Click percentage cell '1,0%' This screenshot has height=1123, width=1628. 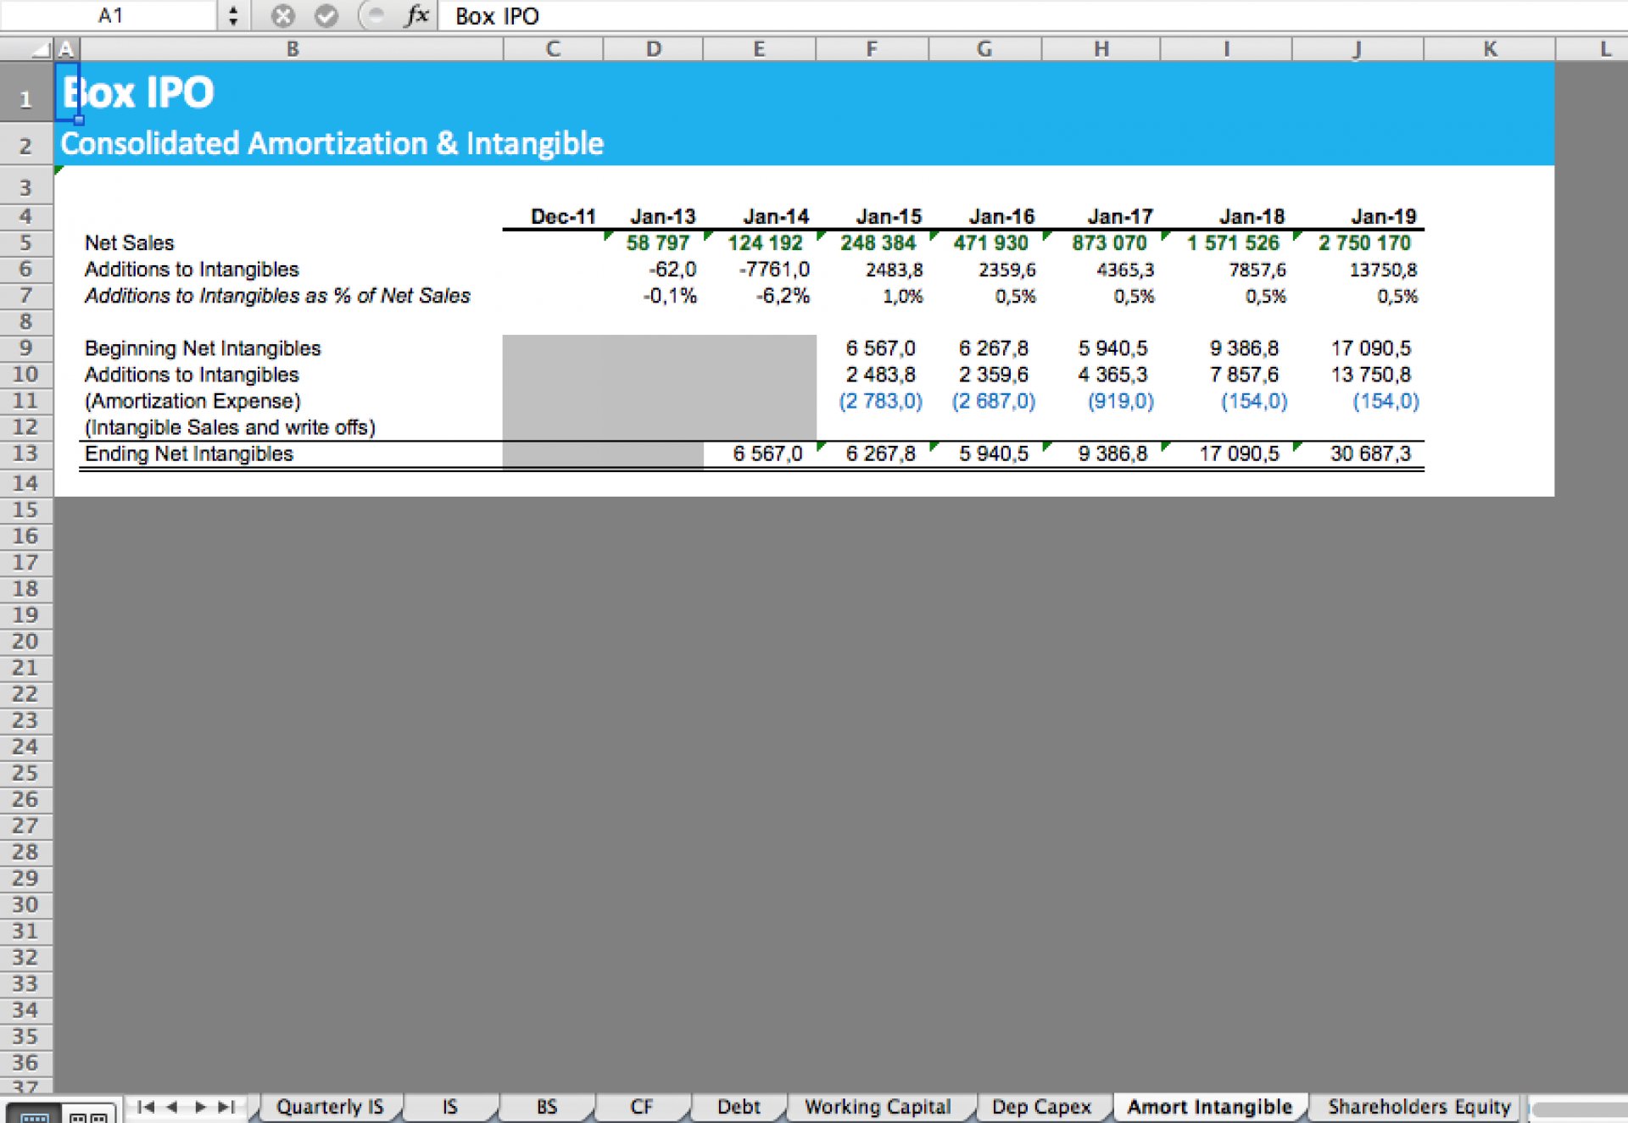pyautogui.click(x=902, y=296)
